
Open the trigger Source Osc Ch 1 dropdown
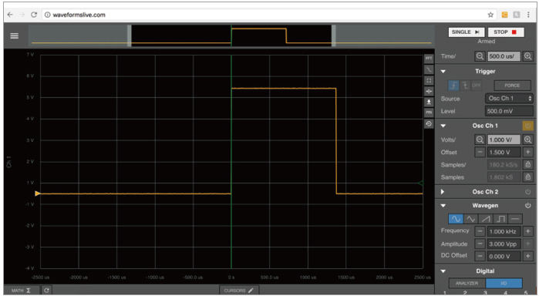(x=509, y=99)
